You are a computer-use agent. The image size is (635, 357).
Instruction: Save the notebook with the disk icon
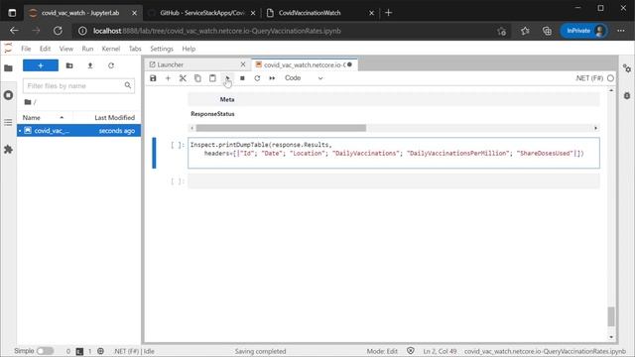153,78
